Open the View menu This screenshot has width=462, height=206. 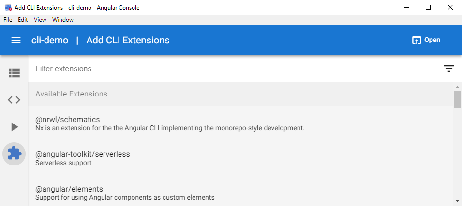pyautogui.click(x=40, y=20)
